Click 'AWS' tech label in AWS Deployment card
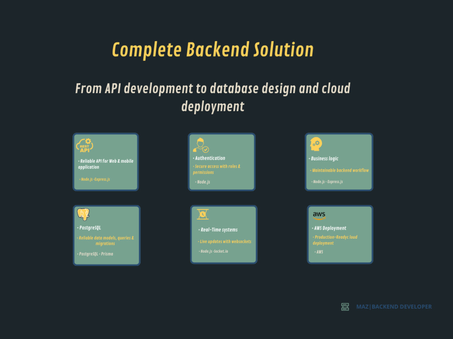Screen dimensions: 453x339 coord(318,252)
